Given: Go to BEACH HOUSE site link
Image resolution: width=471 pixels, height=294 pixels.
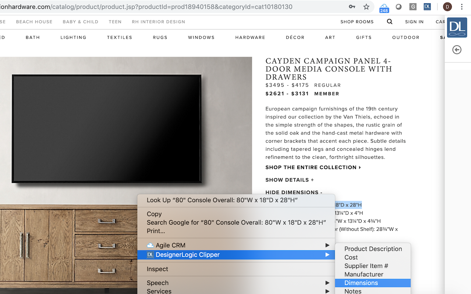Looking at the screenshot, I should click(x=34, y=22).
